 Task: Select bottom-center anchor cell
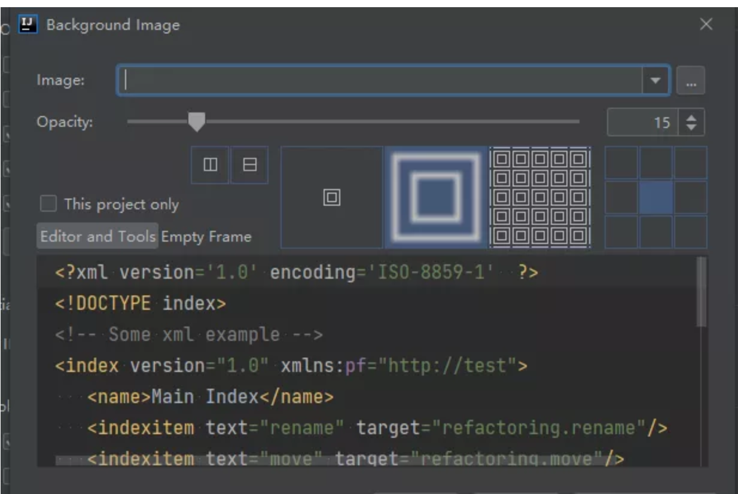(656, 232)
